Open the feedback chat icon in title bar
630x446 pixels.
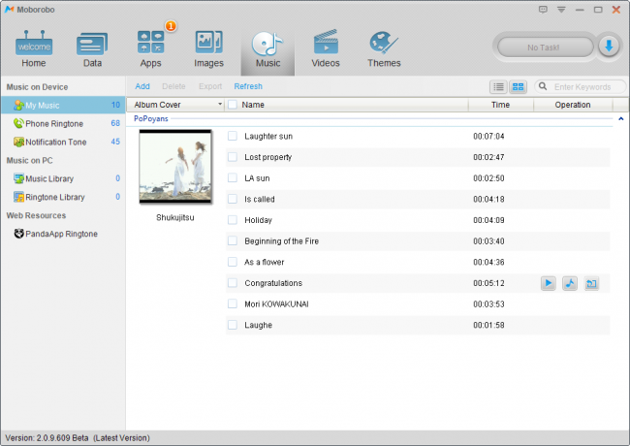[x=543, y=10]
